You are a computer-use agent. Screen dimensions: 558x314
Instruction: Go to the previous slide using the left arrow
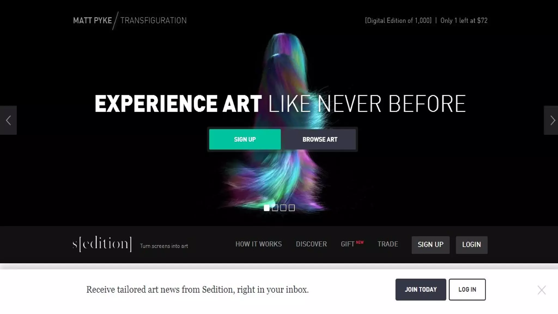(8, 120)
